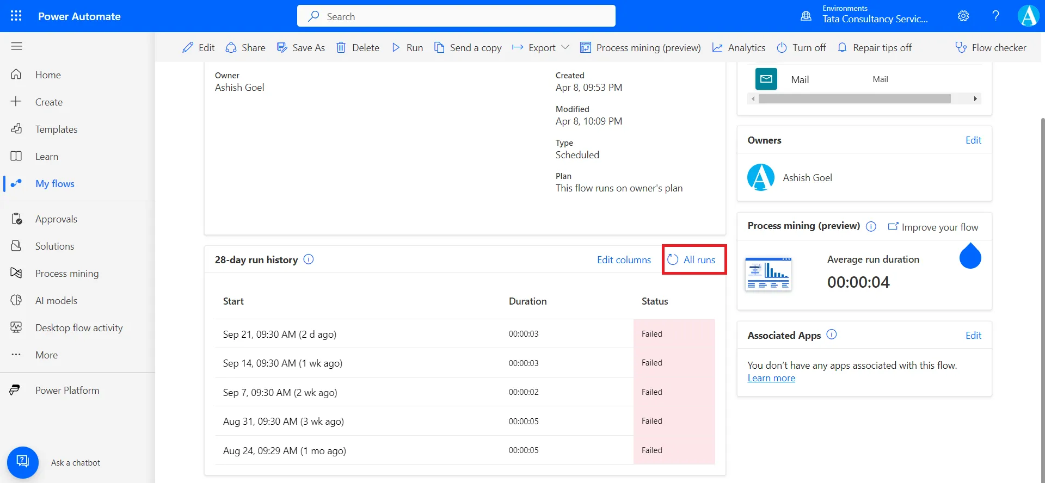This screenshot has width=1045, height=483.
Task: Open AI models in sidebar
Action: [x=77, y=300]
